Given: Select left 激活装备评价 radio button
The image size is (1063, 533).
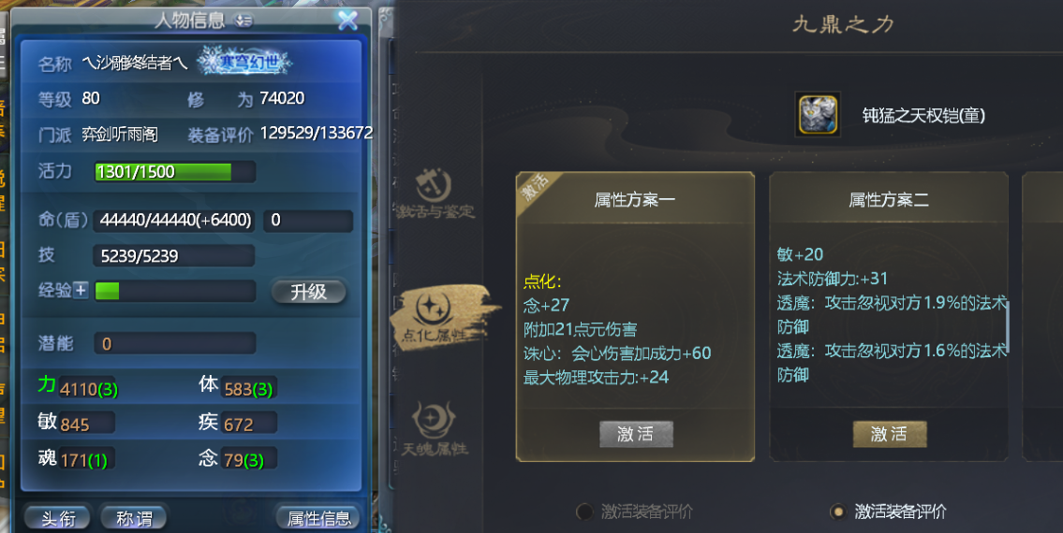Looking at the screenshot, I should pyautogui.click(x=583, y=511).
